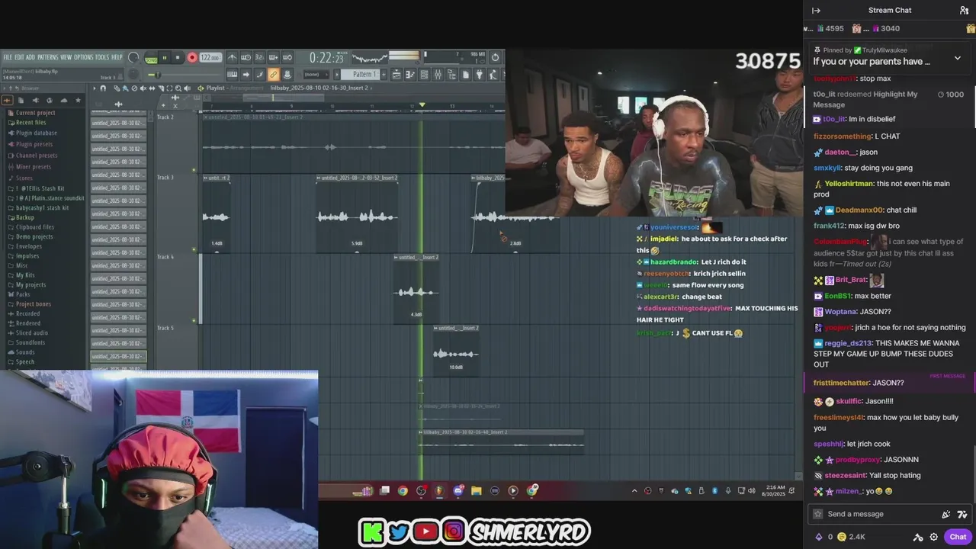
Task: Expand Recent files in browser
Action: click(x=30, y=123)
